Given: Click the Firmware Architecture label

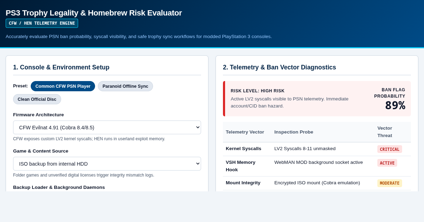Looking at the screenshot, I should coord(39,115).
